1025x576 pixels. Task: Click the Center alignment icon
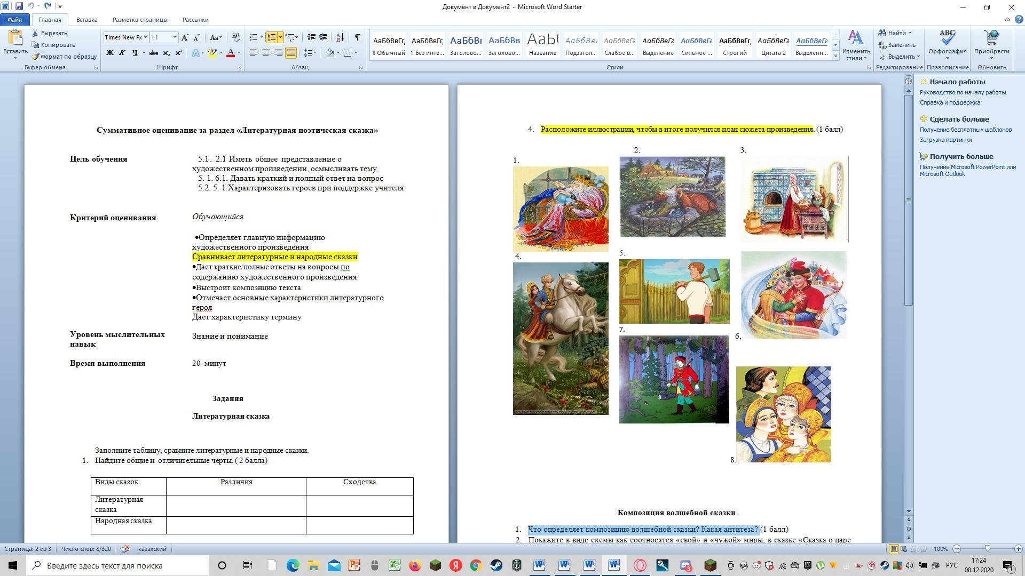265,53
